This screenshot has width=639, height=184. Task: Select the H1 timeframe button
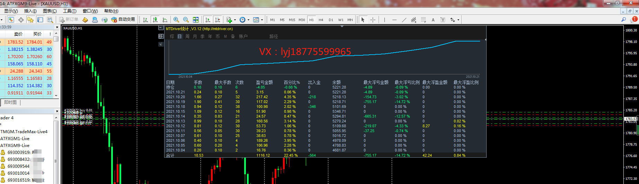pos(311,20)
